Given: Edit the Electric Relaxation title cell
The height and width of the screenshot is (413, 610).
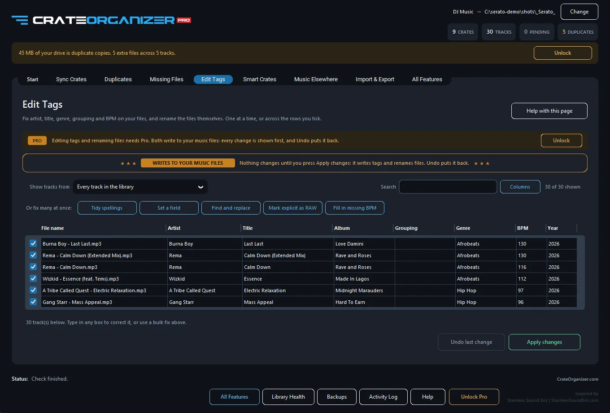Looking at the screenshot, I should pos(287,290).
